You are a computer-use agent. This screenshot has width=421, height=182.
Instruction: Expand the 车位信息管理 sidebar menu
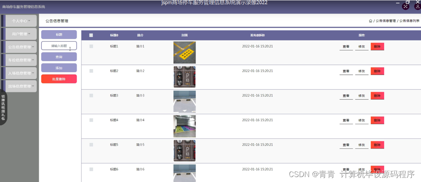[21, 60]
